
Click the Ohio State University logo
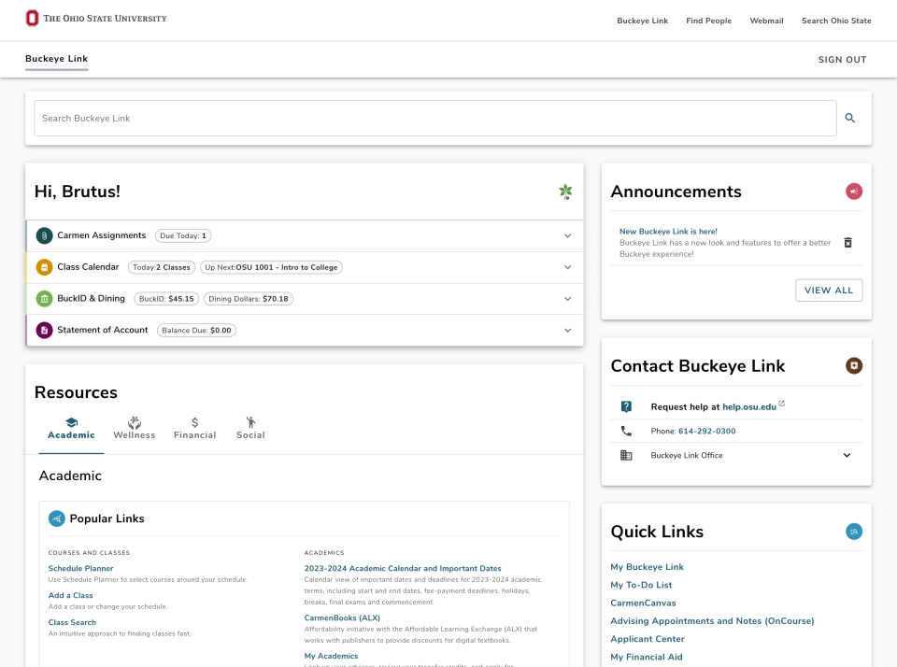[96, 19]
